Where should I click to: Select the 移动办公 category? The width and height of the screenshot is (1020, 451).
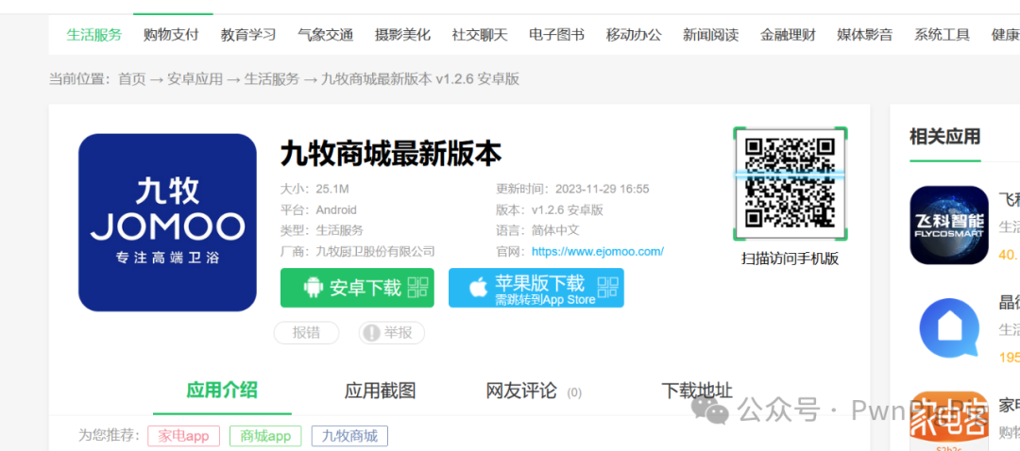[634, 35]
